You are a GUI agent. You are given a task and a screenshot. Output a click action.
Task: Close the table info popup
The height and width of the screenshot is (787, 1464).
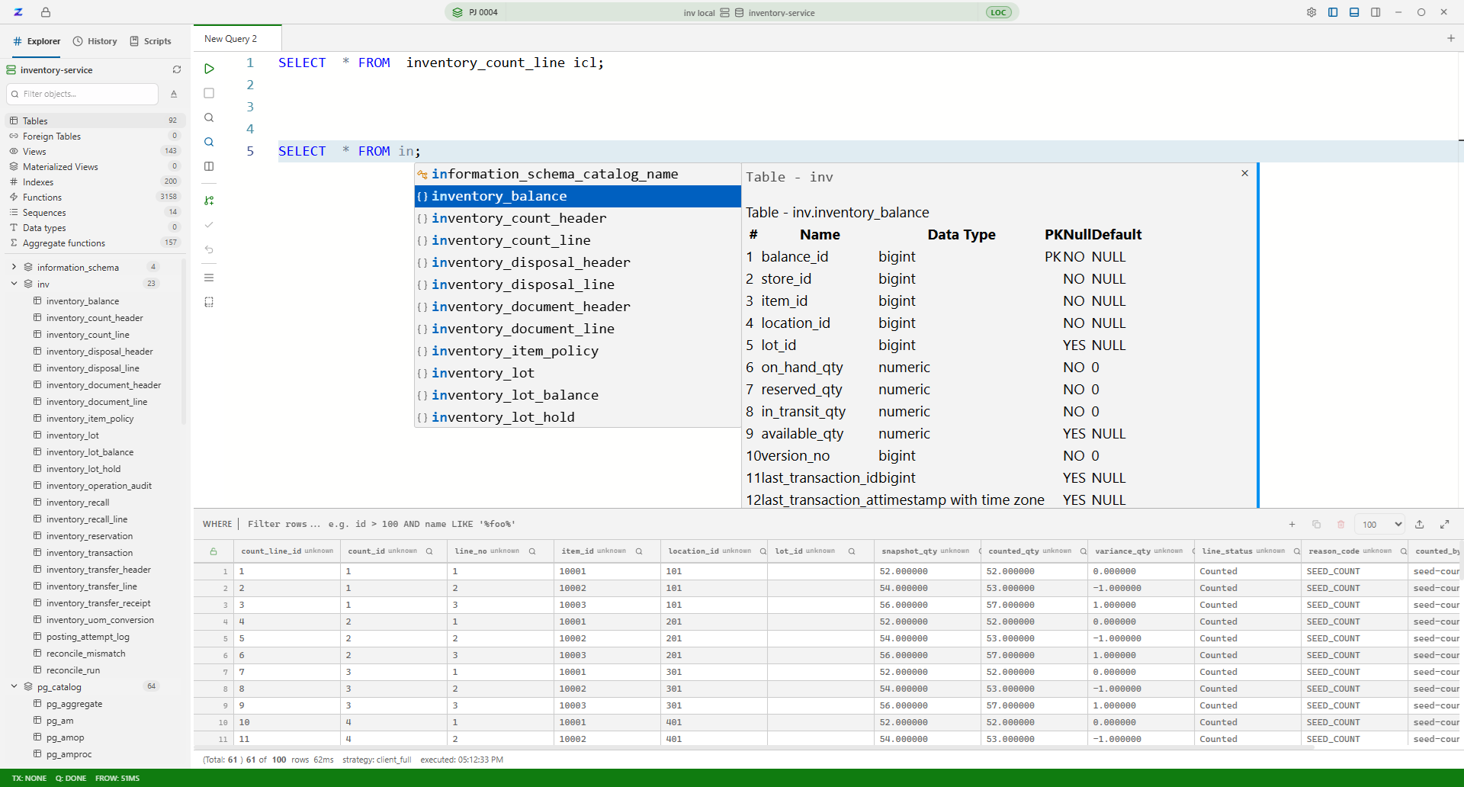pyautogui.click(x=1244, y=173)
